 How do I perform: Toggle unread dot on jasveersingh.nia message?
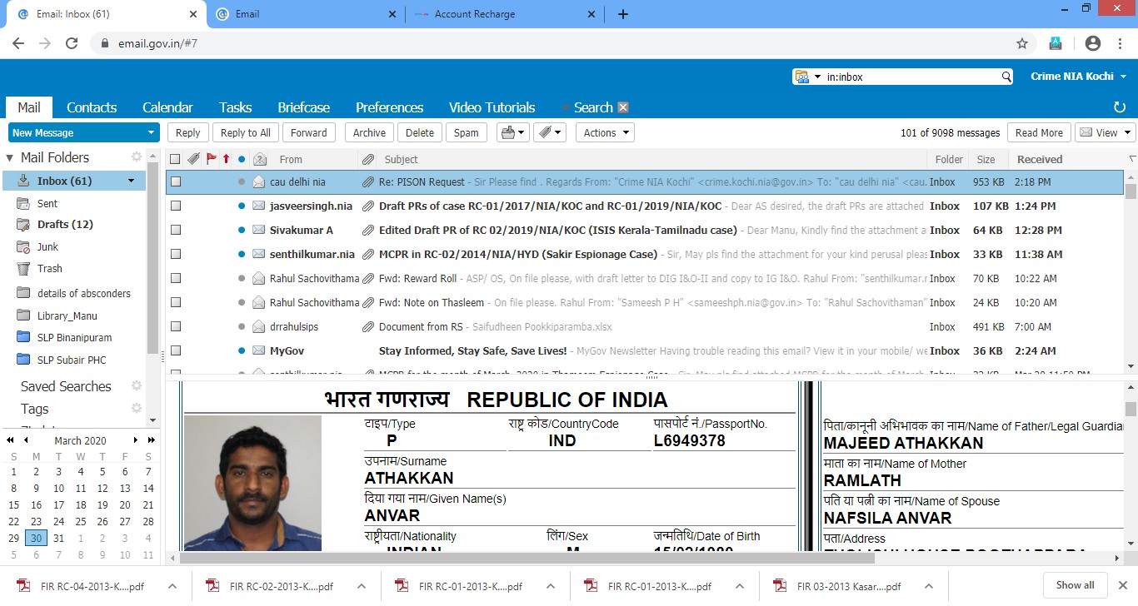tap(242, 206)
